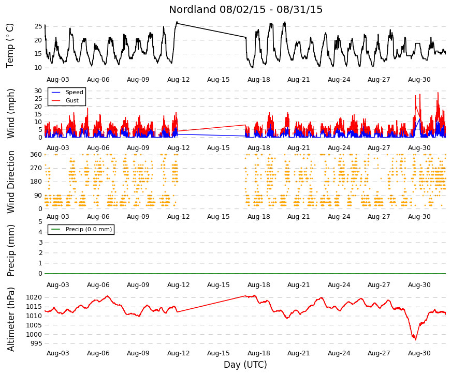Click the red Gust line swatch in wind legend
451x375 pixels.
point(56,100)
